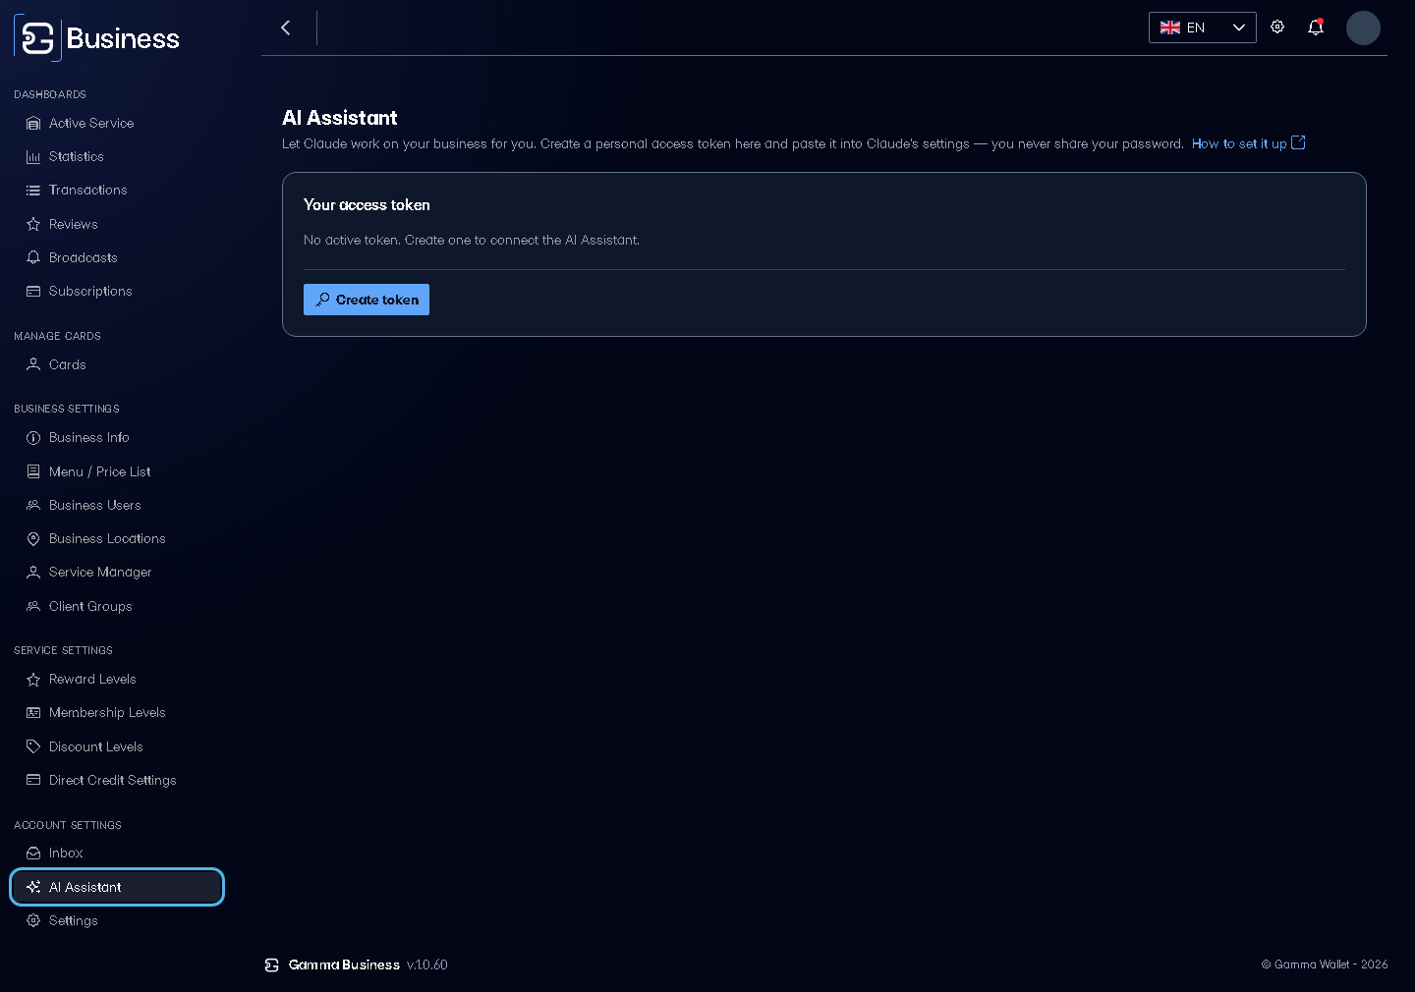Open the settings gear in top bar
The width and height of the screenshot is (1415, 992).
1277,28
